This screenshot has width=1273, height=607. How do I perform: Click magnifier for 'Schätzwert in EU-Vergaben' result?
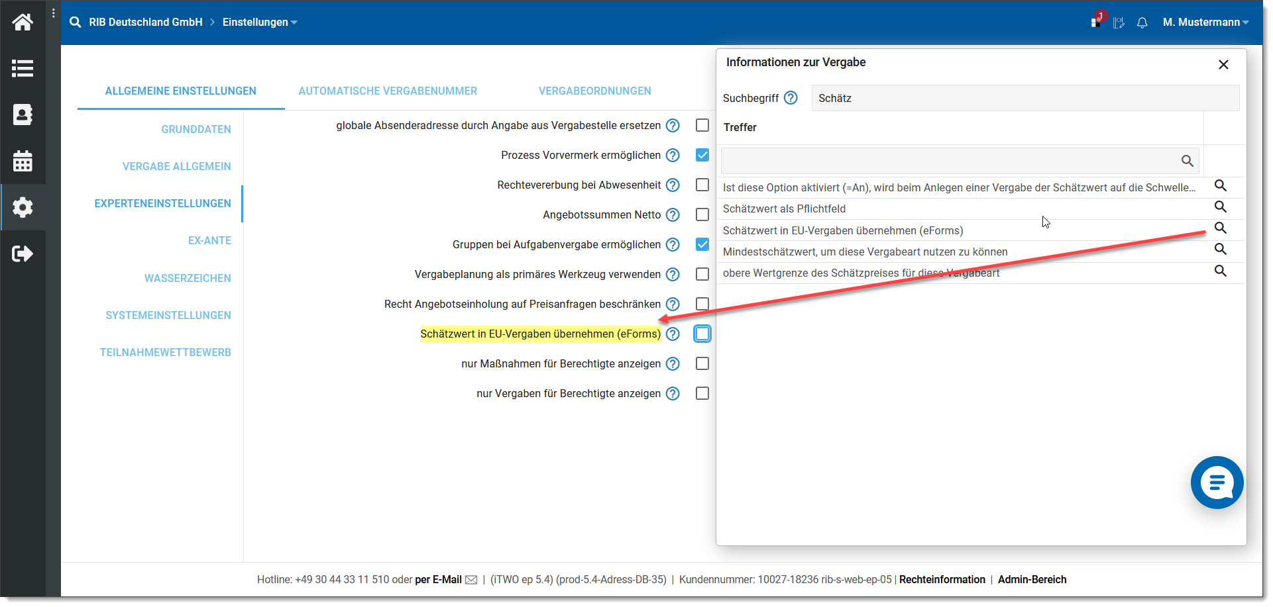tap(1220, 228)
